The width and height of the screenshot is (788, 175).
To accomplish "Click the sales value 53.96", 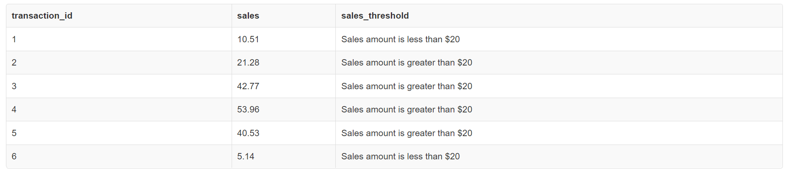I will click(x=248, y=109).
